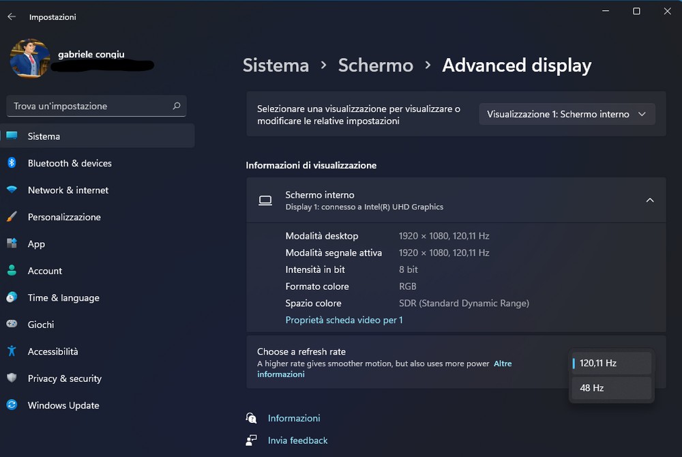Image resolution: width=682 pixels, height=457 pixels.
Task: Focus the Trova un'impostazione search field
Action: click(89, 106)
